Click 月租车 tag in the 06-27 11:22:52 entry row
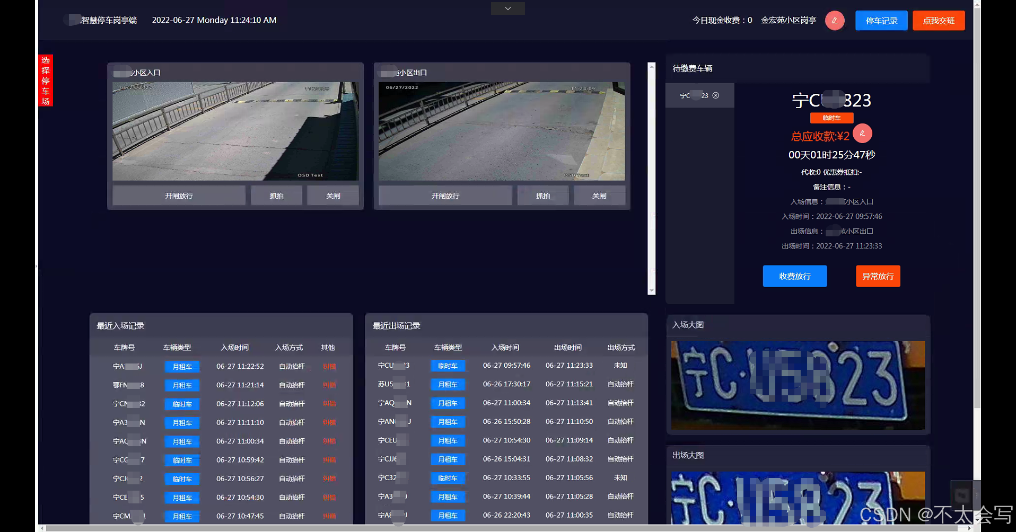The height and width of the screenshot is (532, 1016). 182,367
